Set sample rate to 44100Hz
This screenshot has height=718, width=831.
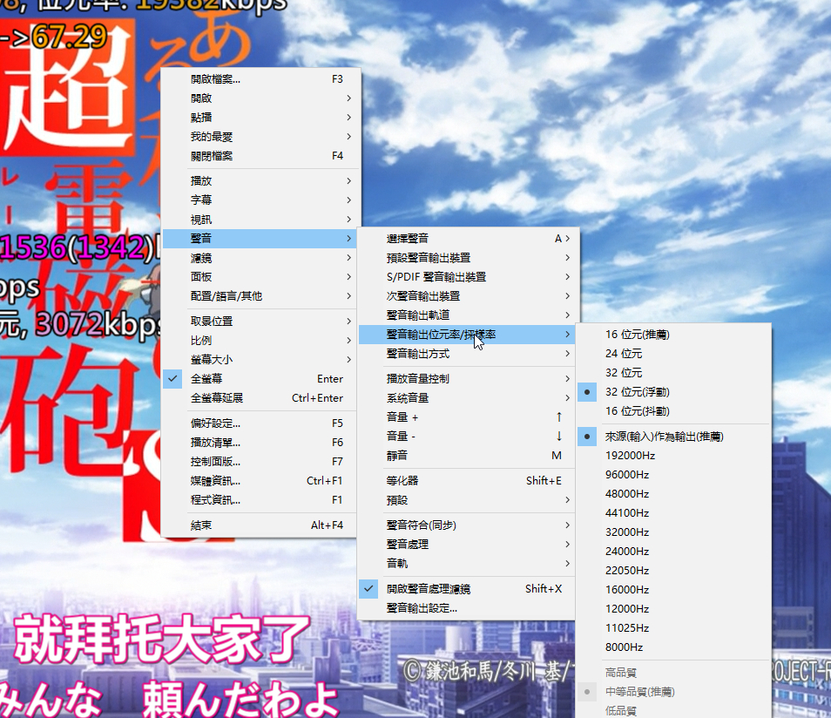[673, 512]
